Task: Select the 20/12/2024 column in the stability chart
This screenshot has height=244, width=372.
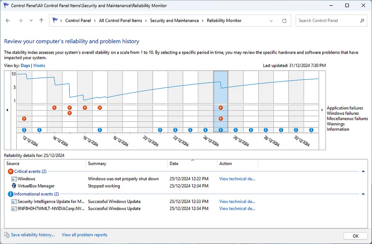Action: [145, 87]
